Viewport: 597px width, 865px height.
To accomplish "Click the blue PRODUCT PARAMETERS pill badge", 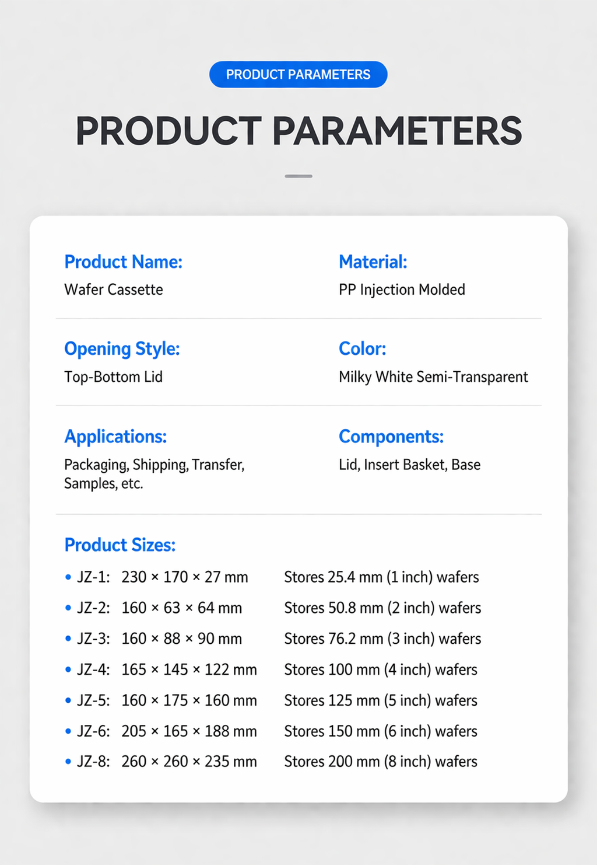I will tap(298, 75).
